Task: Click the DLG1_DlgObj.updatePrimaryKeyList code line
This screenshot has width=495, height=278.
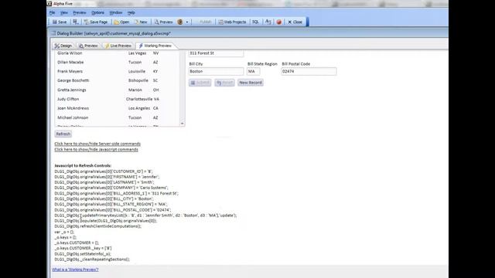Action: click(x=145, y=215)
